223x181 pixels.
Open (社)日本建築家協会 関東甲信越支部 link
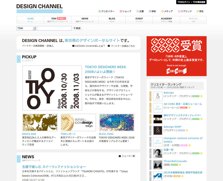click(x=183, y=172)
